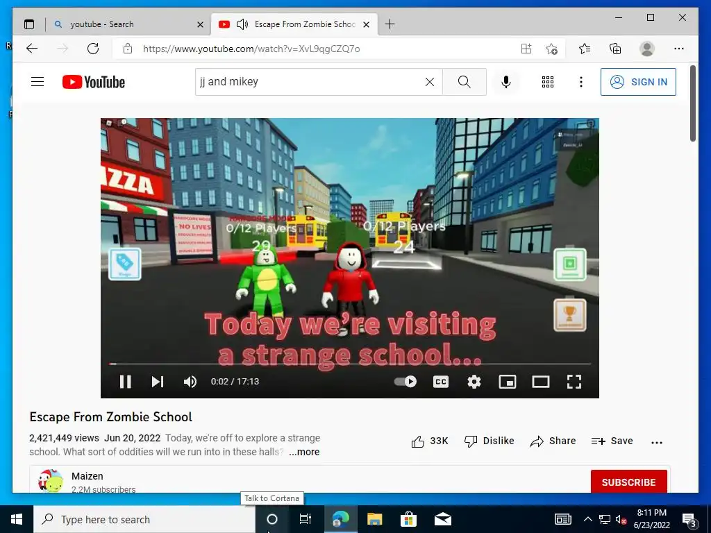Screen dimensions: 711x533
Task: Turn on closed captions
Action: pyautogui.click(x=441, y=382)
